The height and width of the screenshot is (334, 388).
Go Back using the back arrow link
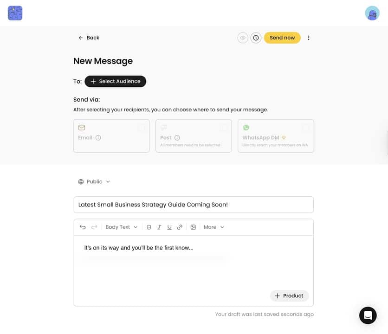click(x=89, y=38)
